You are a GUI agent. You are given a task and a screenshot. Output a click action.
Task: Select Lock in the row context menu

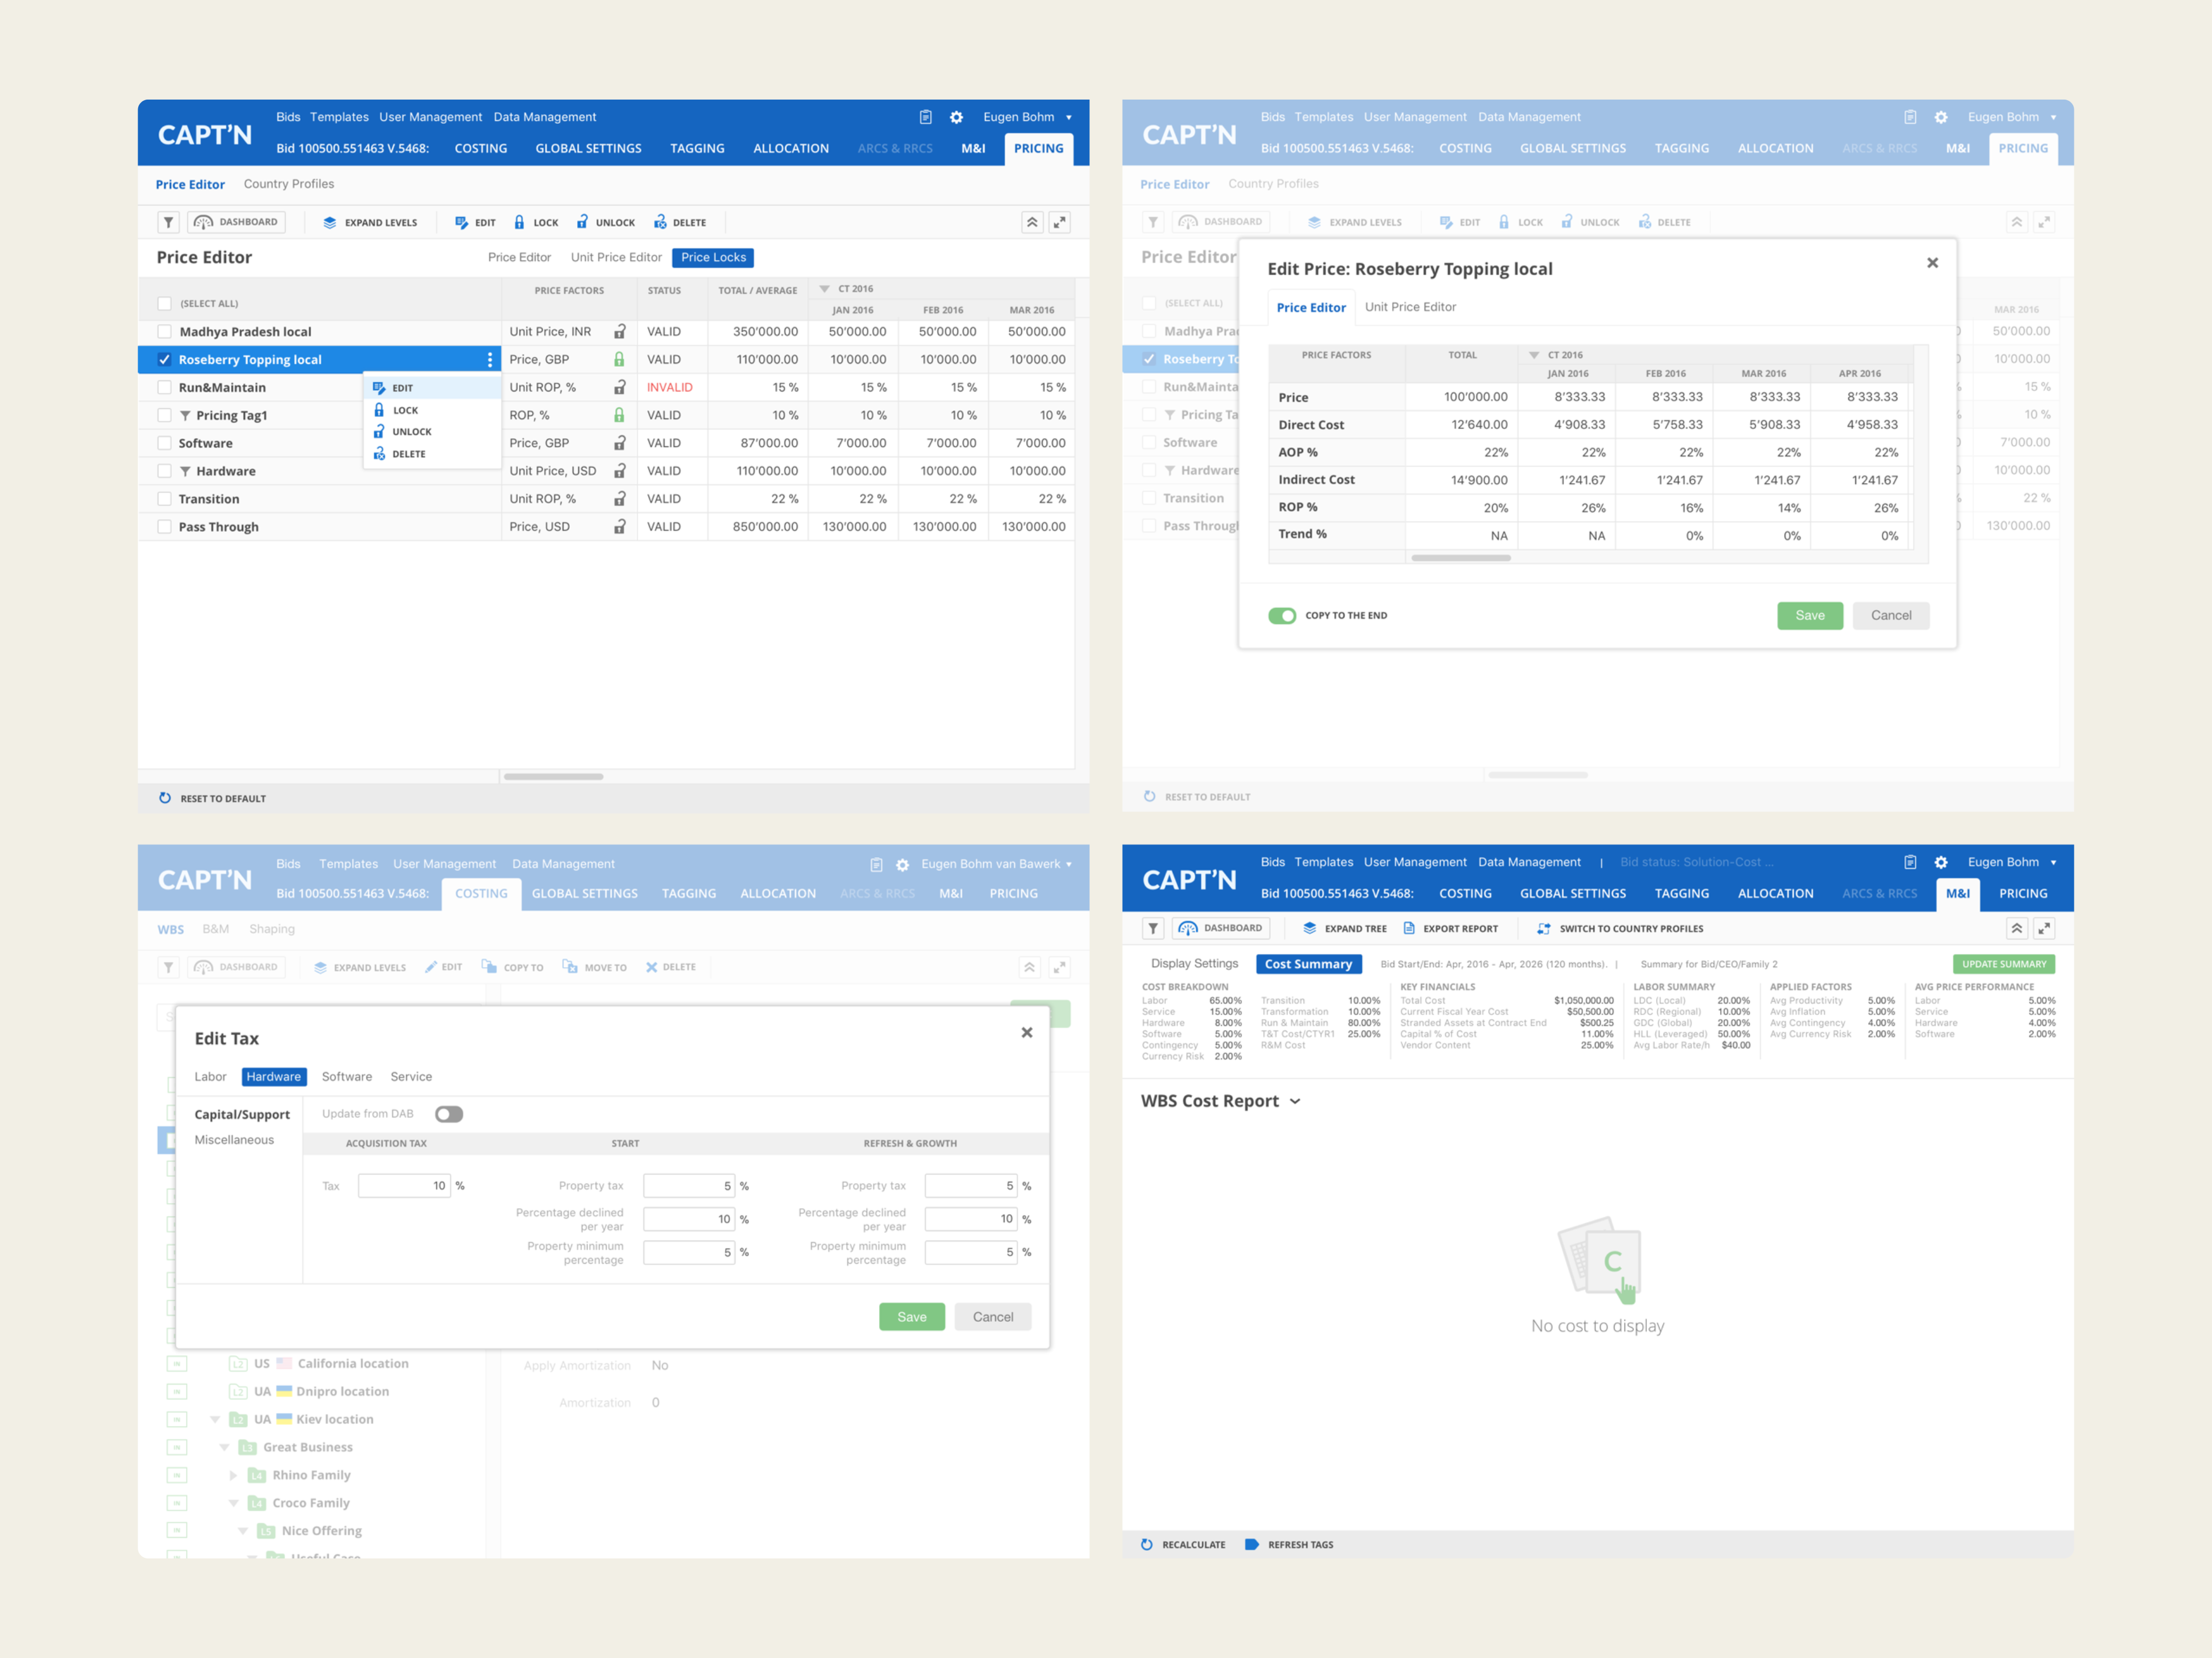[405, 410]
